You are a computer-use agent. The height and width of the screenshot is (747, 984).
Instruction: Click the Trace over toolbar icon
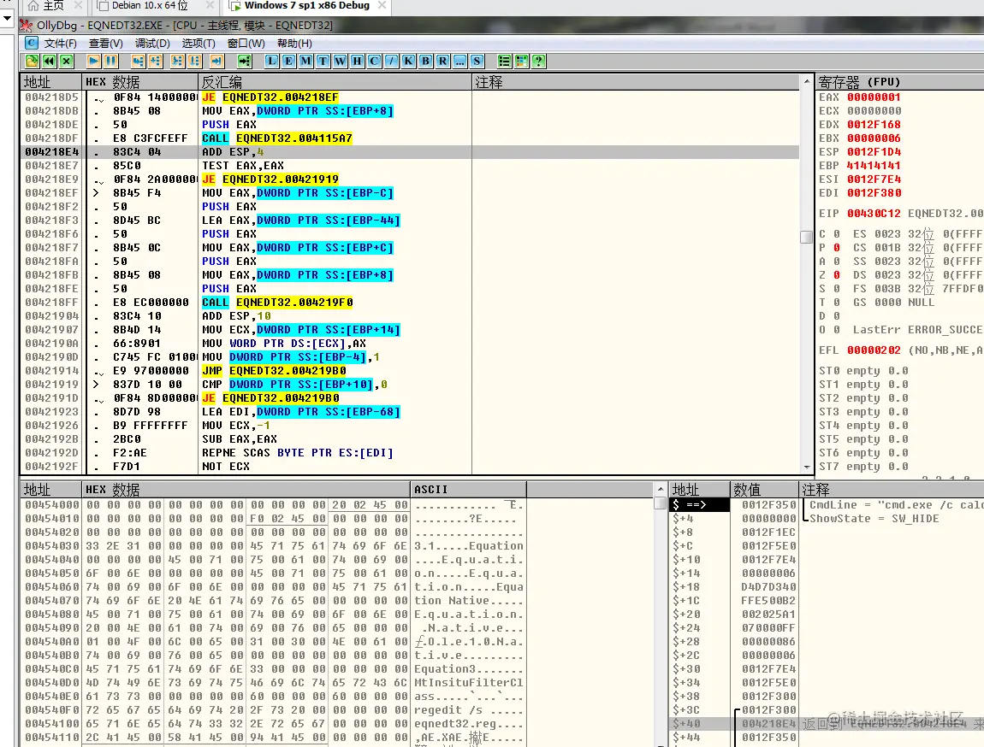coord(194,61)
